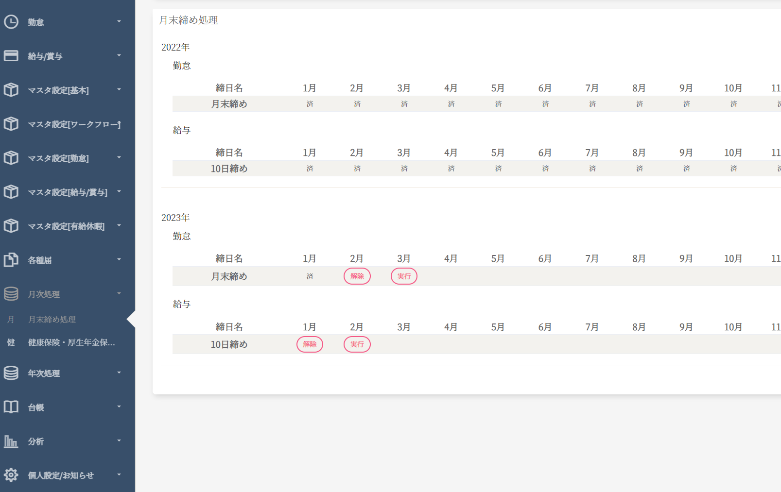This screenshot has height=492, width=781.
Task: Expand the 勤怠 menu dropdown arrow
Action: tap(119, 21)
